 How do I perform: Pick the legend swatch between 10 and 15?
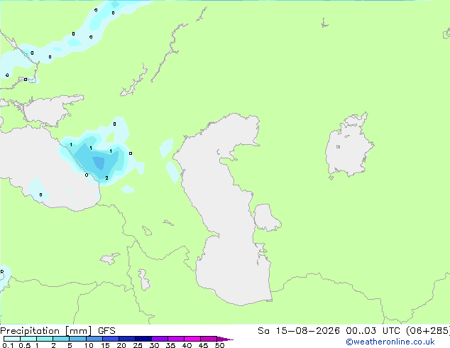pos(94,339)
